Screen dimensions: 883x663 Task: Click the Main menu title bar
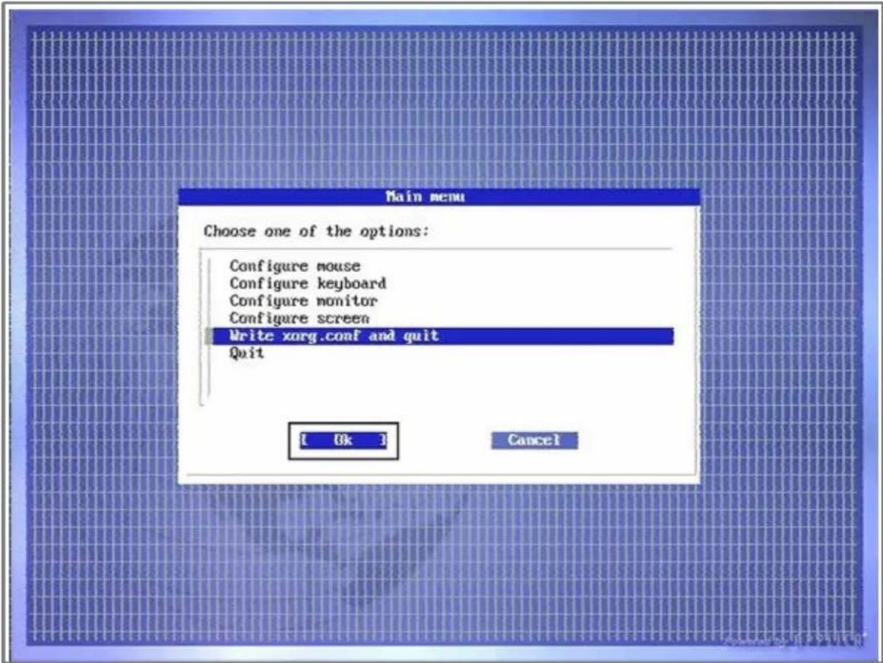pos(439,197)
